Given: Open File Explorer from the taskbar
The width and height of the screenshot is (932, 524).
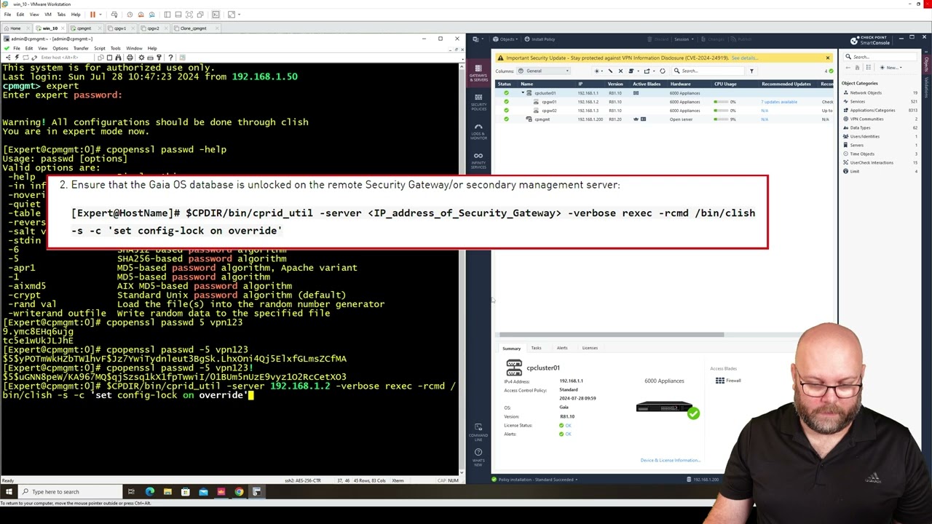Looking at the screenshot, I should (x=167, y=492).
